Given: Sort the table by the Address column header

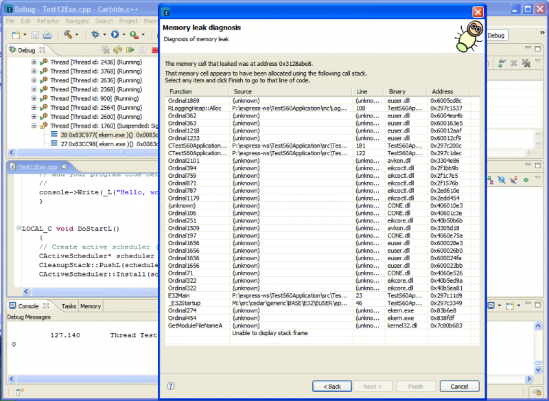Looking at the screenshot, I should 449,91.
